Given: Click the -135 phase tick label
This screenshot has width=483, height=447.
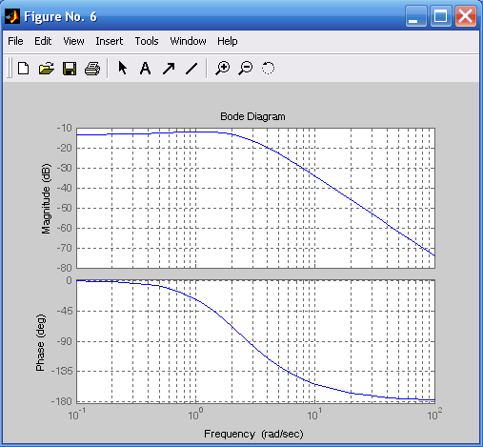Looking at the screenshot, I should point(62,371).
